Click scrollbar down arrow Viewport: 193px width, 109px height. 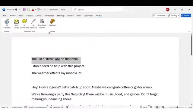192,104
